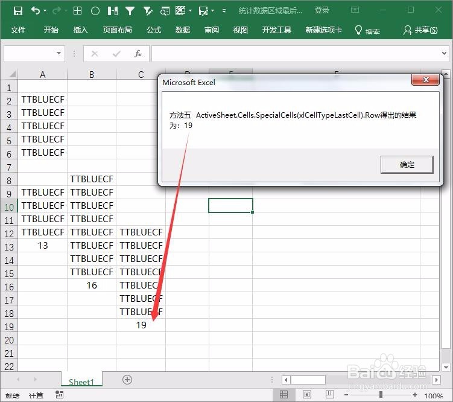Click the ribbon display options icon
Viewport: 453px width, 402px height.
coord(355,10)
